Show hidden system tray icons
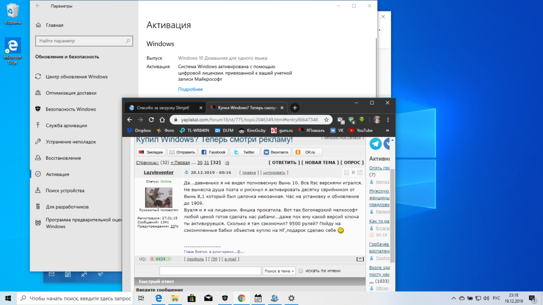 453,298
